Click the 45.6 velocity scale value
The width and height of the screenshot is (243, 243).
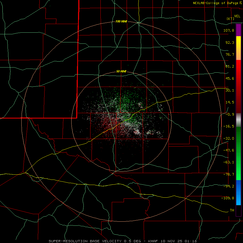(x=230, y=78)
